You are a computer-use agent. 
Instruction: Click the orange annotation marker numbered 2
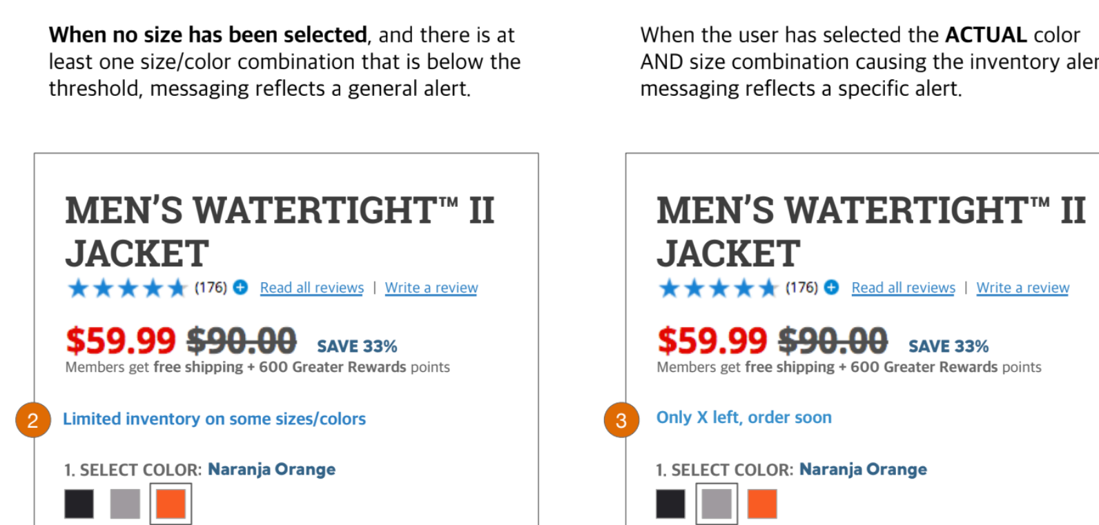(33, 419)
